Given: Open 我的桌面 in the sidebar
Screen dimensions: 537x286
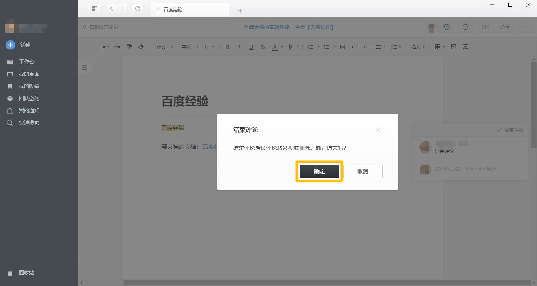Looking at the screenshot, I should (24, 74).
